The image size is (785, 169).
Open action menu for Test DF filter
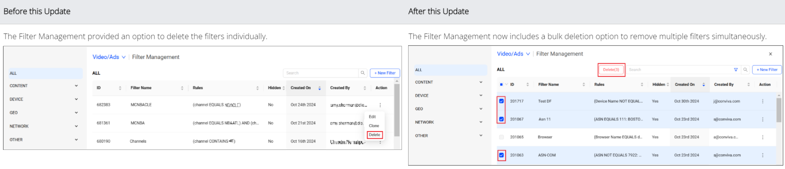[x=763, y=101]
